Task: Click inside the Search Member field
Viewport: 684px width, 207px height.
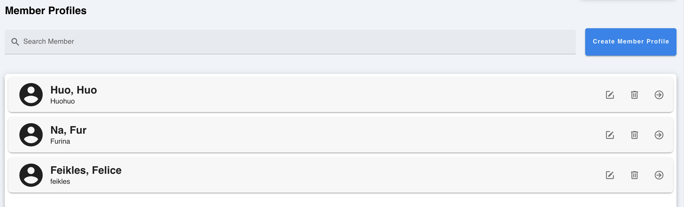Action: [x=167, y=42]
